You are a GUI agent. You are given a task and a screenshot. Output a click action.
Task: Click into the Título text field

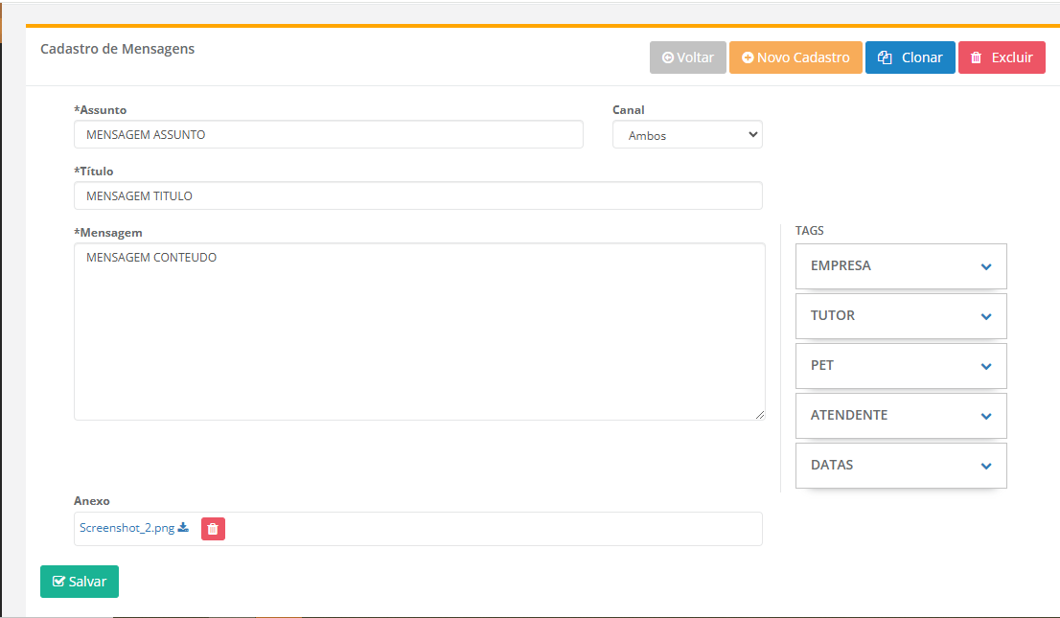tap(418, 196)
